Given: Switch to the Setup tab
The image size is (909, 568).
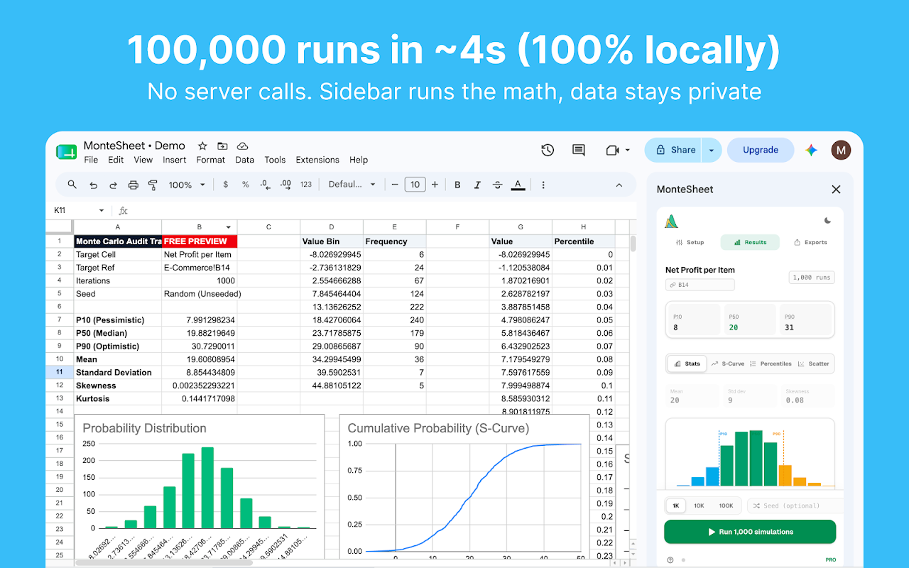Looking at the screenshot, I should [x=690, y=242].
